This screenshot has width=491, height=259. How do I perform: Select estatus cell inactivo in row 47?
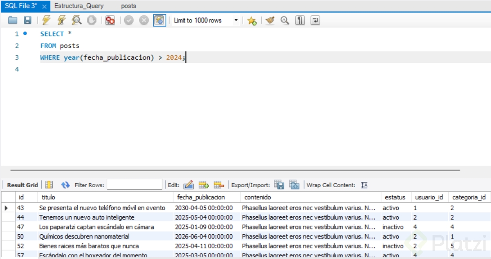pyautogui.click(x=396, y=227)
